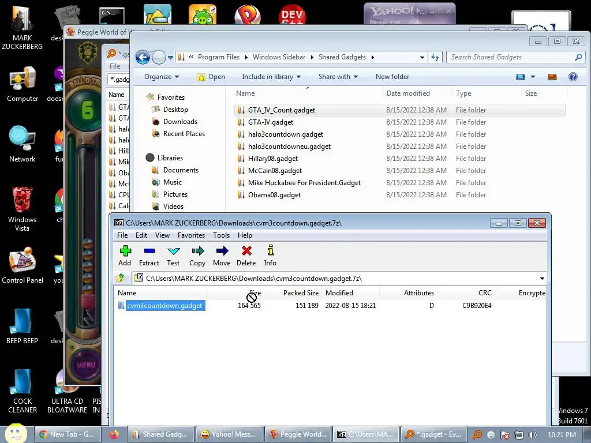Expand arrow after Shared Gadgets breadcrumb
This screenshot has width=591, height=443.
[372, 57]
